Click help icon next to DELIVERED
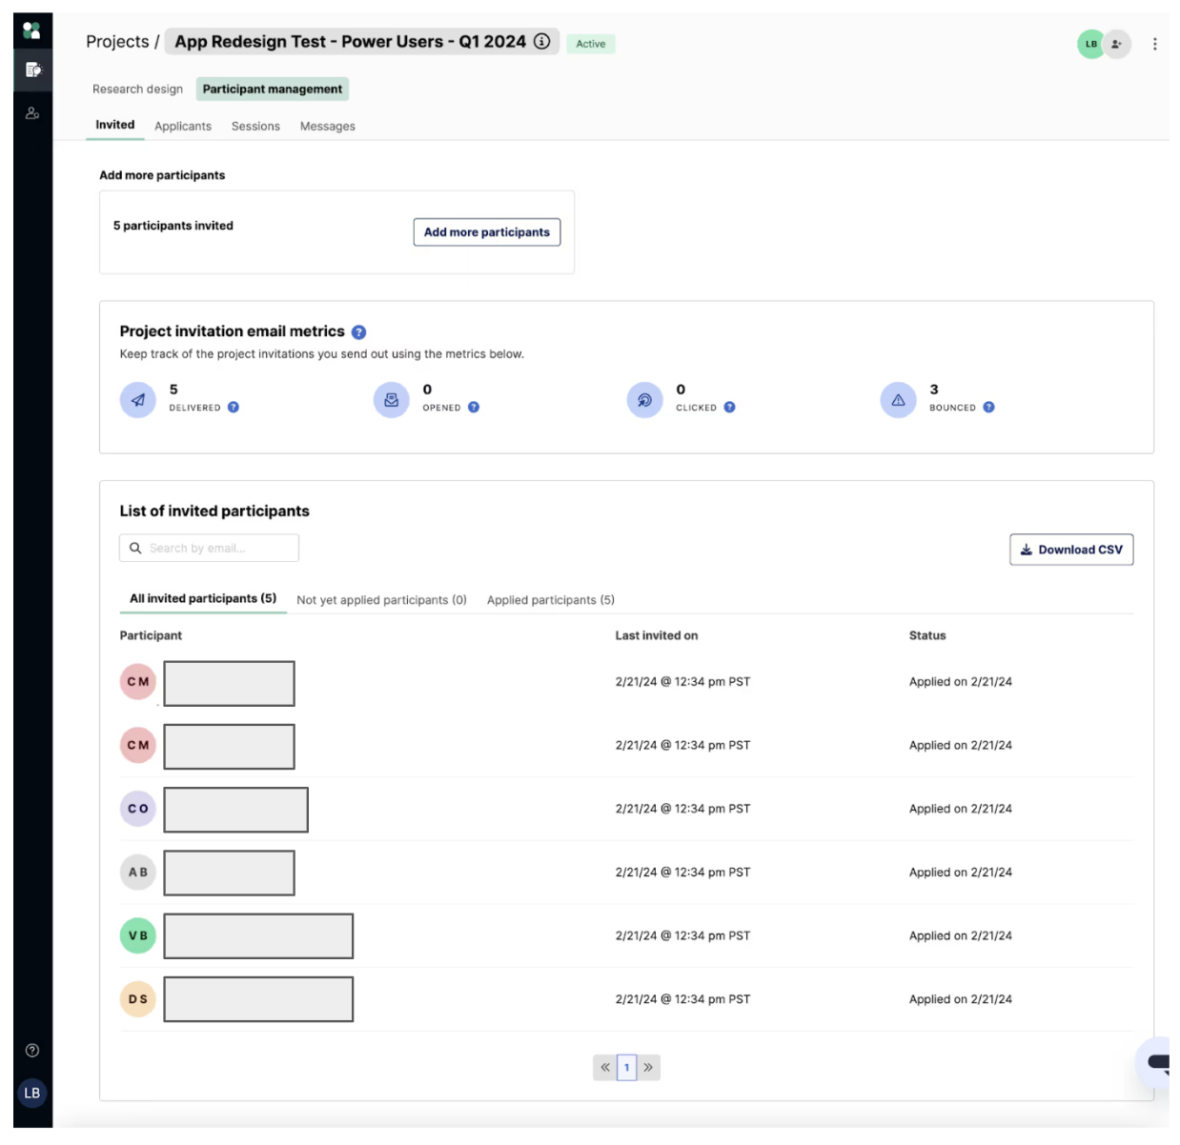Screen dimensions: 1180x1145 click(234, 408)
